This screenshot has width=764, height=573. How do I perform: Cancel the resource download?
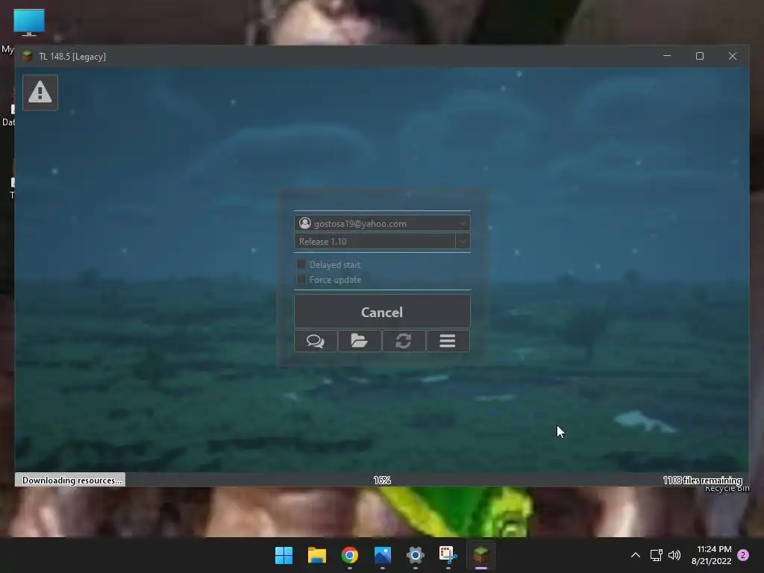382,312
